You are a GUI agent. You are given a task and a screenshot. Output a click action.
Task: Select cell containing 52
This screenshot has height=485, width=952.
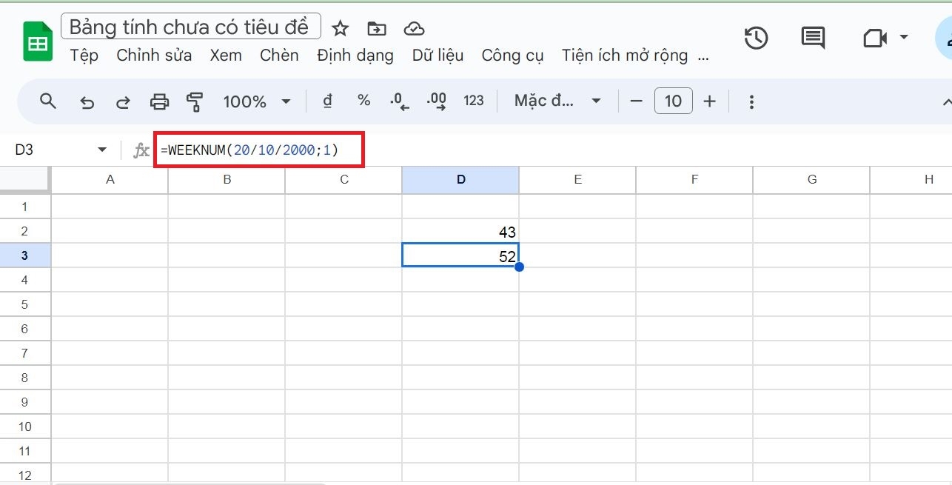461,255
